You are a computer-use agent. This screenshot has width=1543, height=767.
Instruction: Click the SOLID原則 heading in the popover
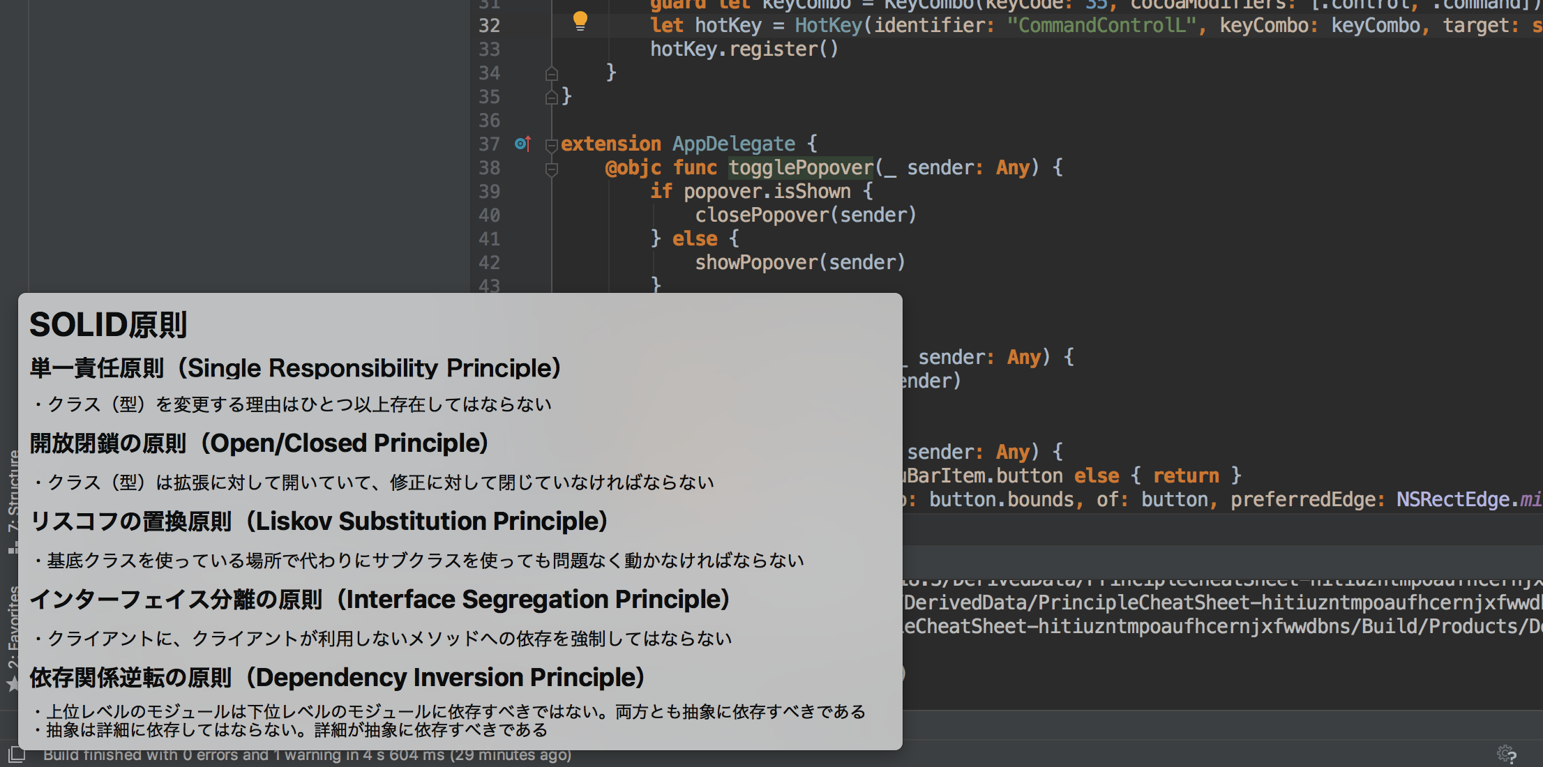[x=108, y=325]
